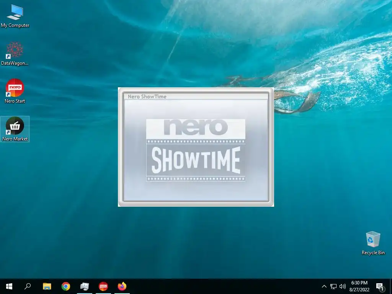Open the network status tray icon

[333, 286]
